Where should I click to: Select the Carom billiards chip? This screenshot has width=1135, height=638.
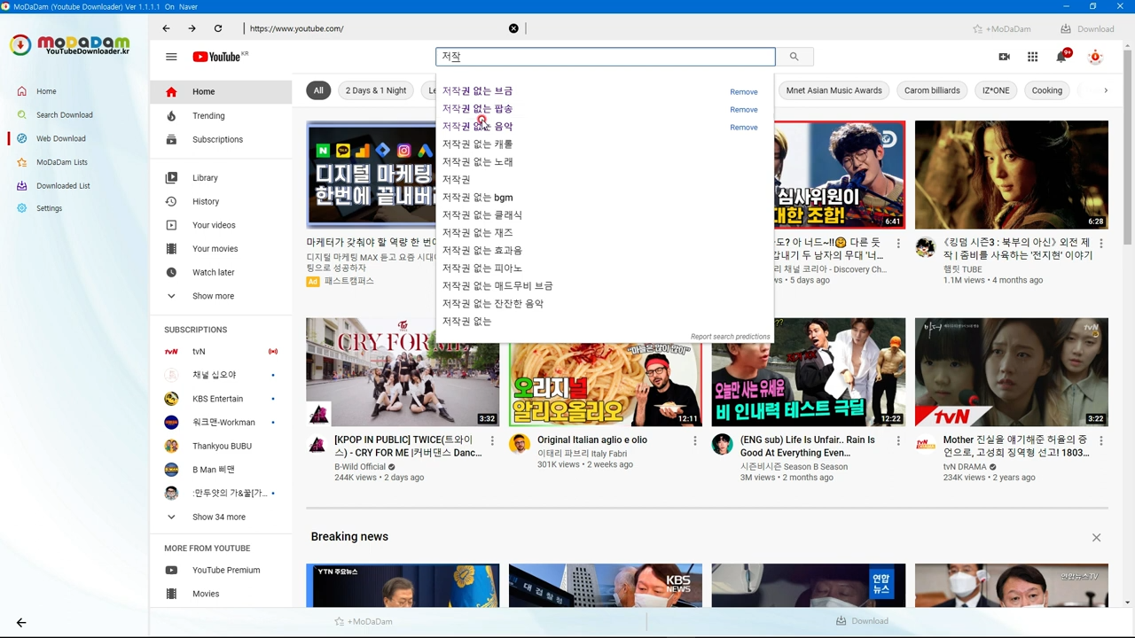tap(932, 90)
